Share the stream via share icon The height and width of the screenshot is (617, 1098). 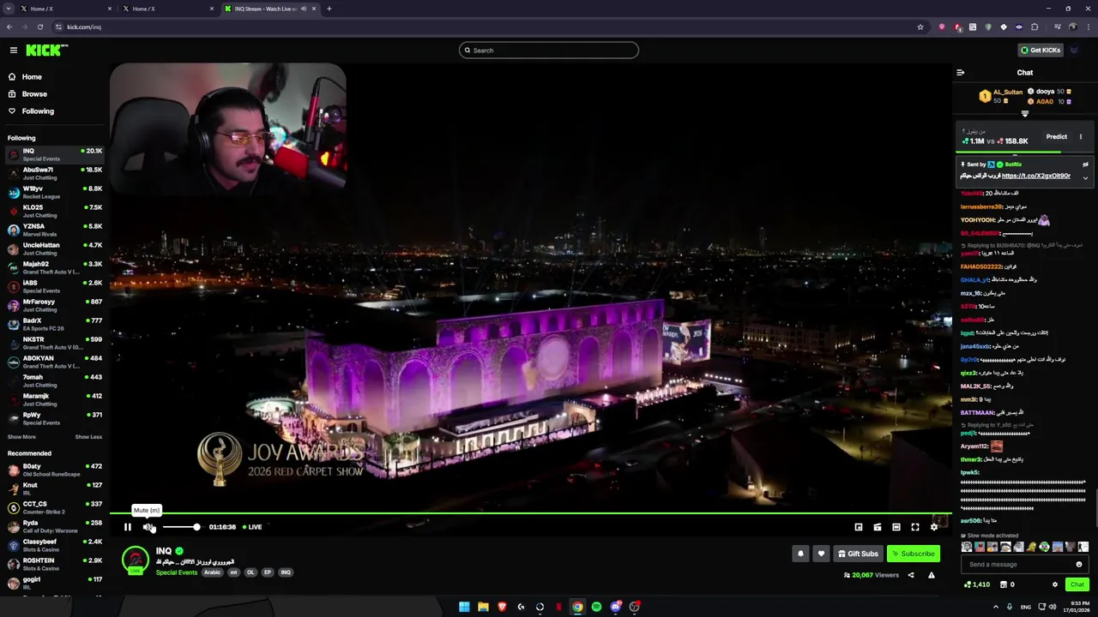(911, 575)
